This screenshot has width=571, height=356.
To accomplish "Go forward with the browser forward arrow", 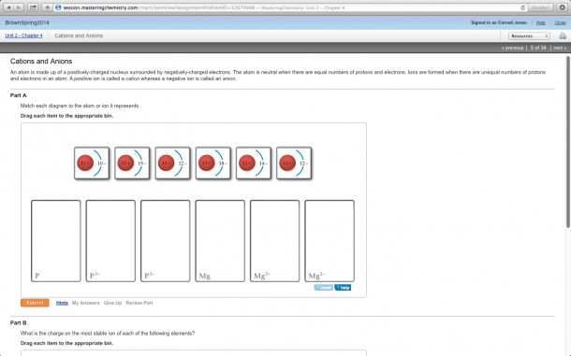I will point(19,7).
